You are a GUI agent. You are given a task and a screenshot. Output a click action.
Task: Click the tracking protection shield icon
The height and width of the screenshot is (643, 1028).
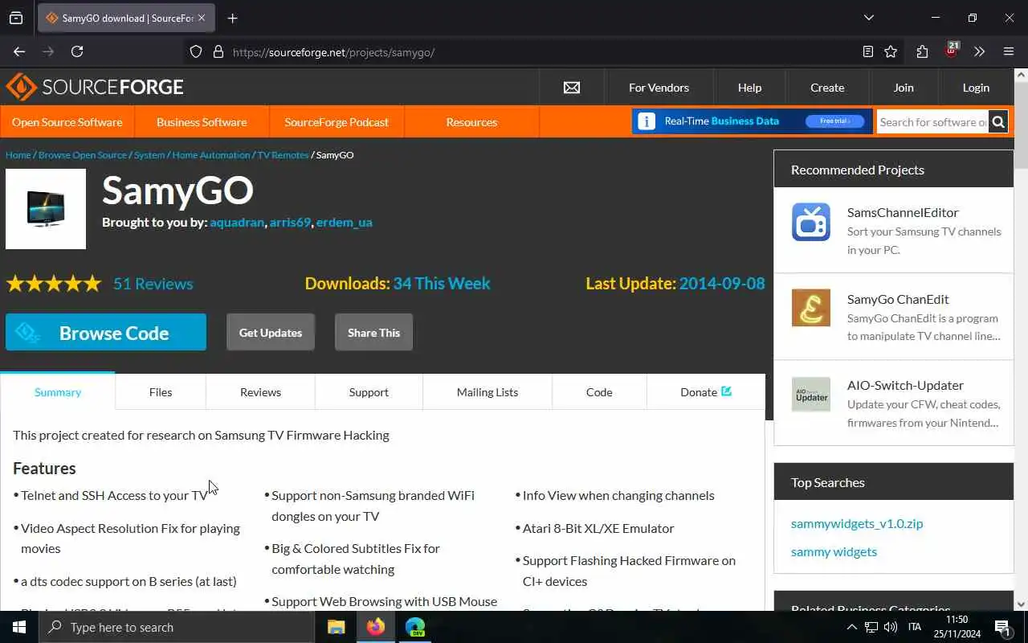click(x=196, y=51)
